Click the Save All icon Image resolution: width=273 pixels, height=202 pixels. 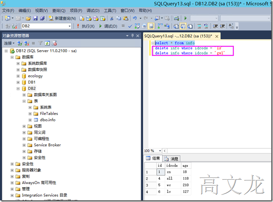pyautogui.click(x=42, y=18)
